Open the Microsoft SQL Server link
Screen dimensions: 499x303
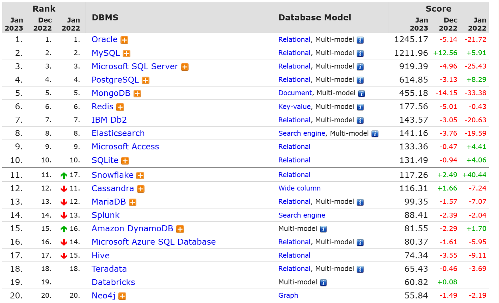(x=135, y=66)
